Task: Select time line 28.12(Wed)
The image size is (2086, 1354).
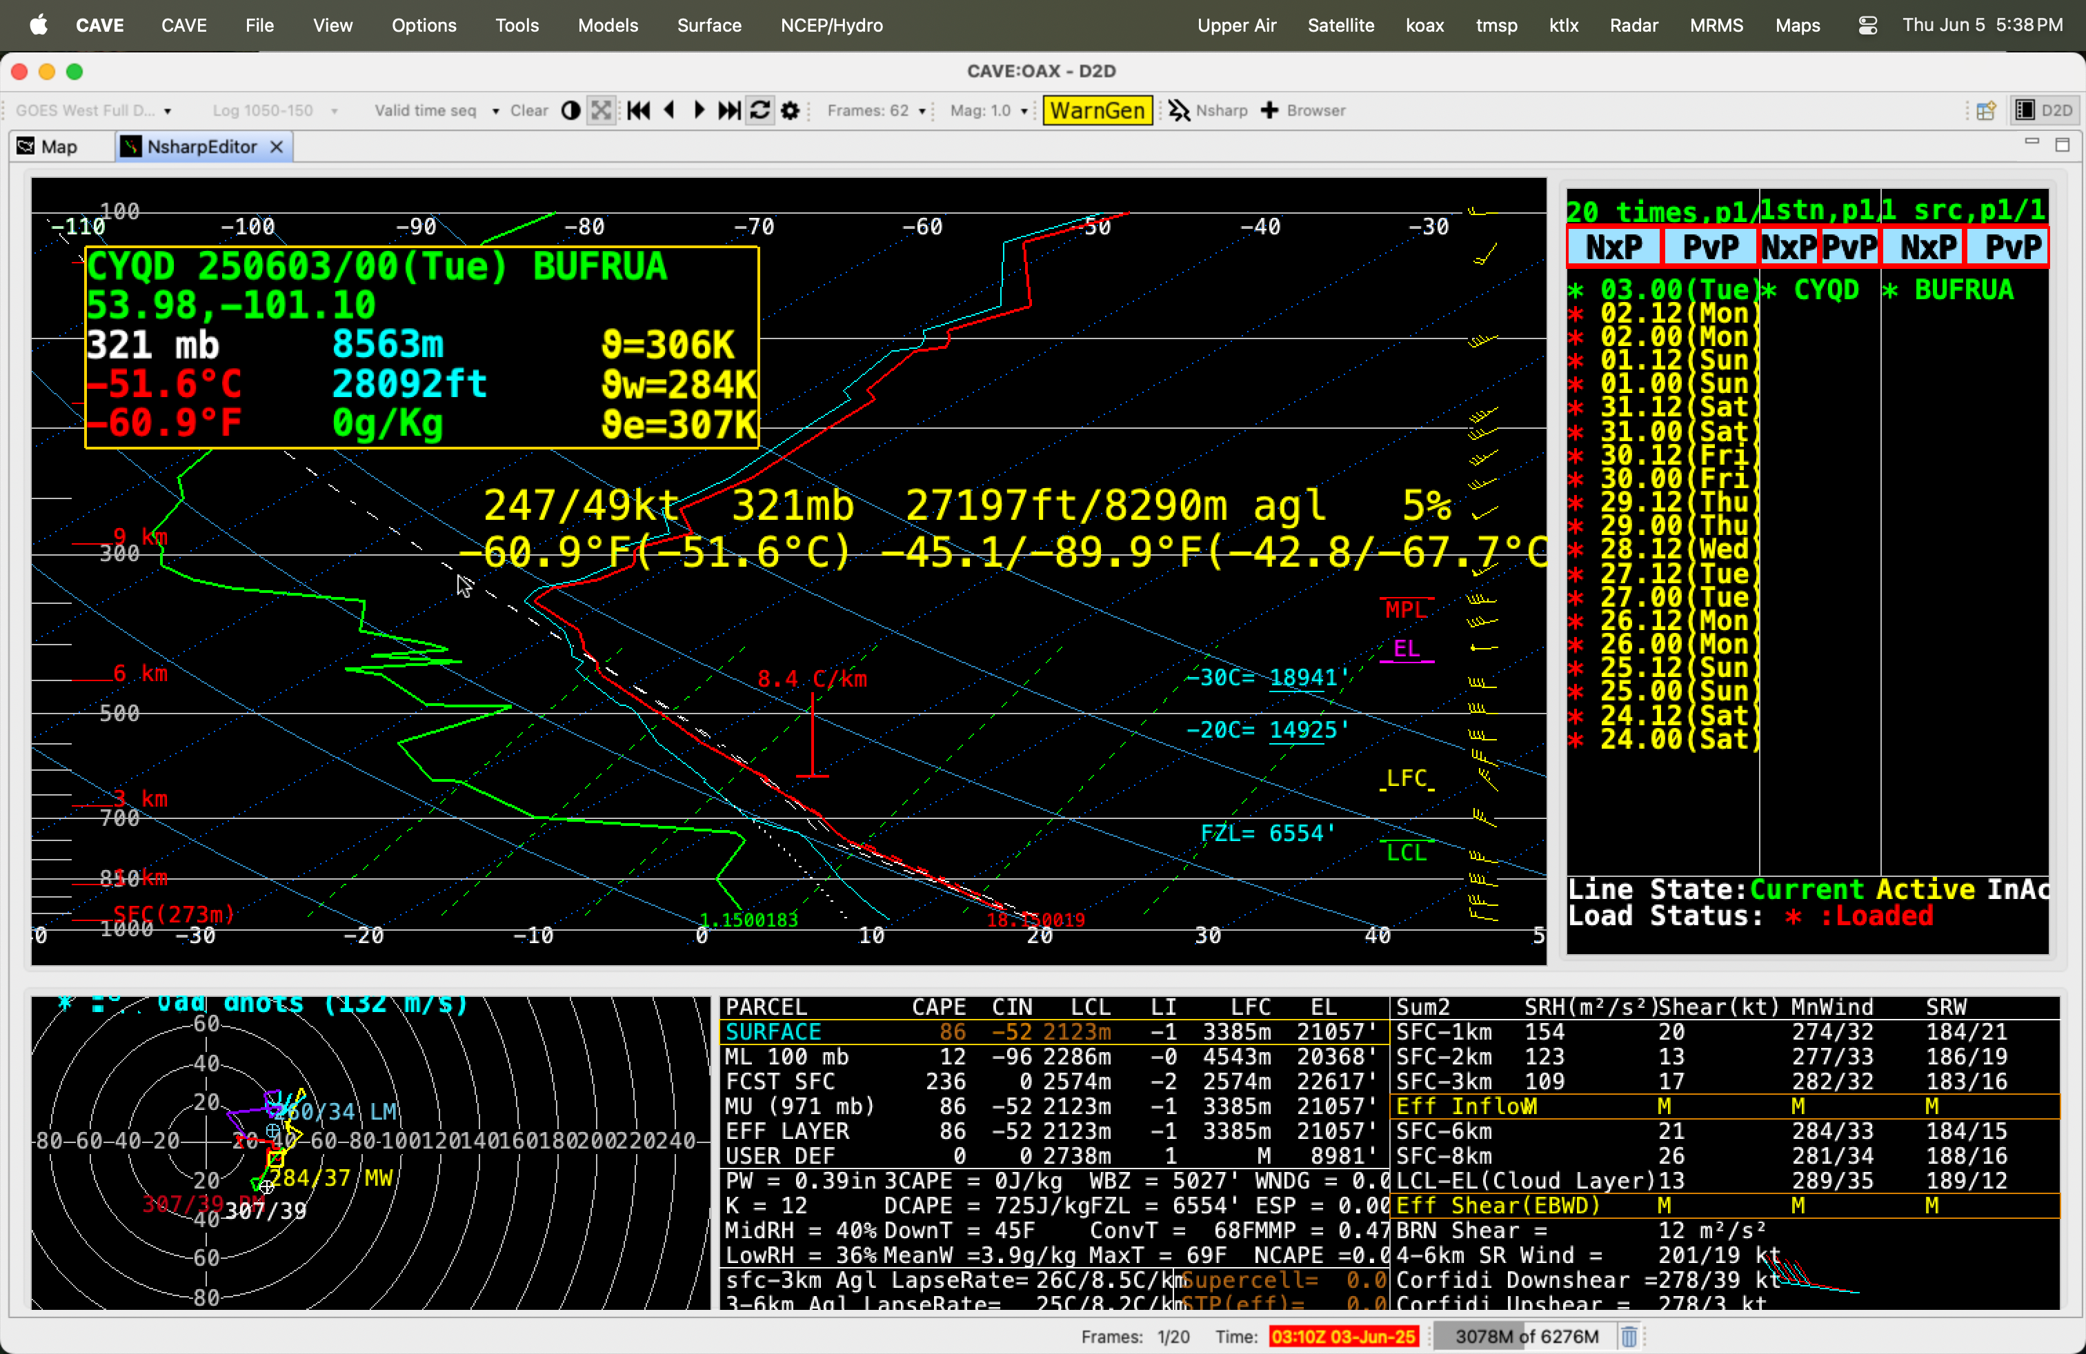Action: click(x=1662, y=550)
